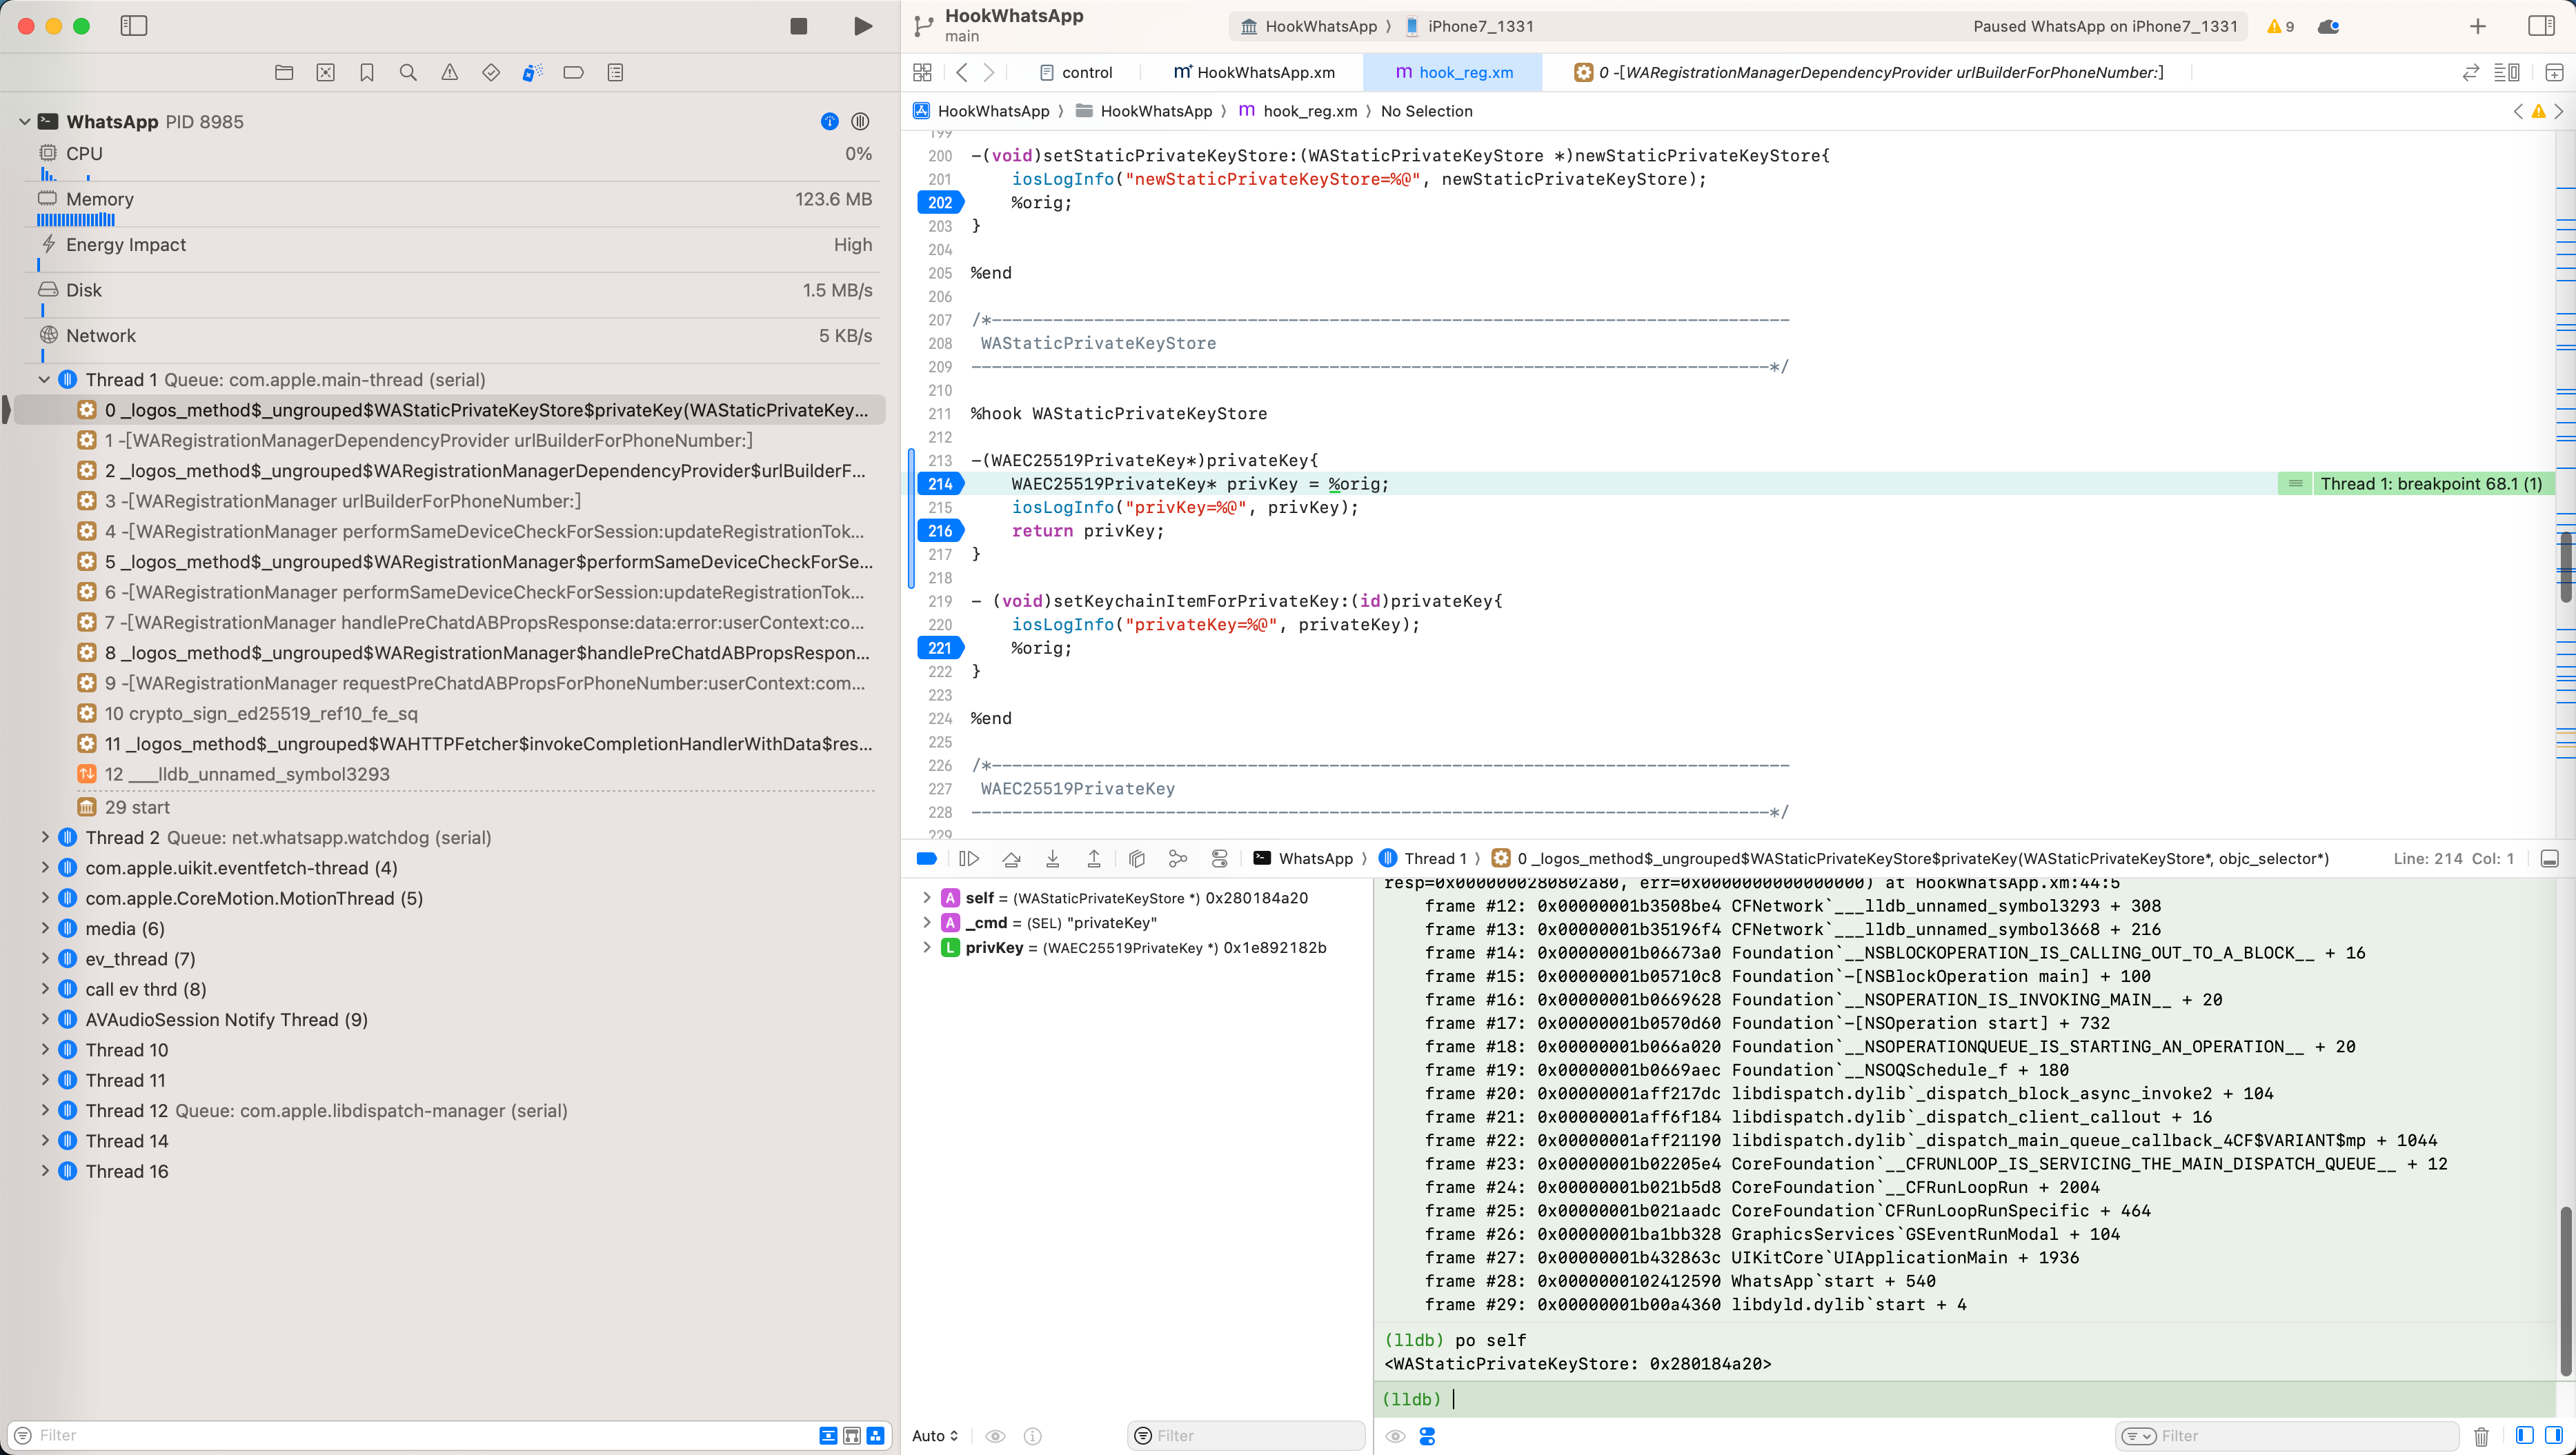2576x1455 pixels.
Task: Expand Thread 2 net.whatsapp.watchdog
Action: click(44, 837)
